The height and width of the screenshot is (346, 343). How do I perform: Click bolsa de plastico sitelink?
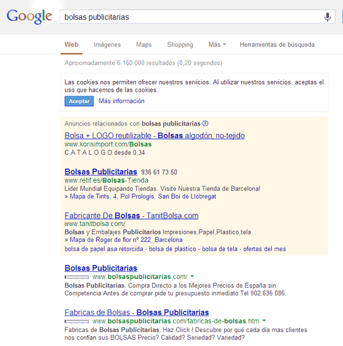click(x=172, y=249)
